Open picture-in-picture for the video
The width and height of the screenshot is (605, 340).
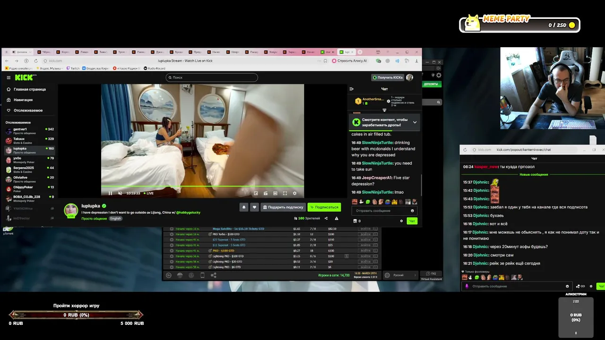point(256,193)
